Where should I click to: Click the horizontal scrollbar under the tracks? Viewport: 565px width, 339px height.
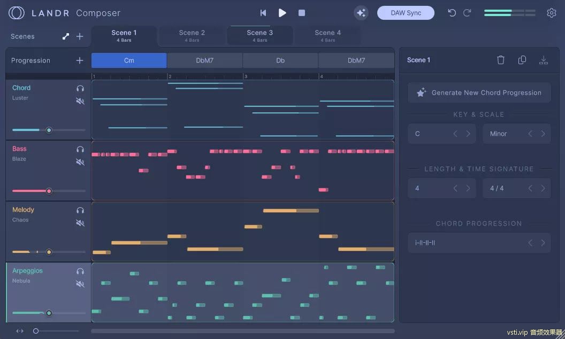tap(243, 331)
